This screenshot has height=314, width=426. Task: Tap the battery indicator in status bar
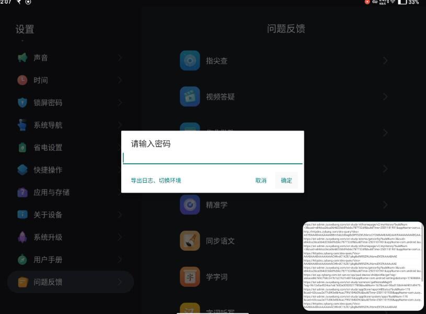pyautogui.click(x=402, y=2)
